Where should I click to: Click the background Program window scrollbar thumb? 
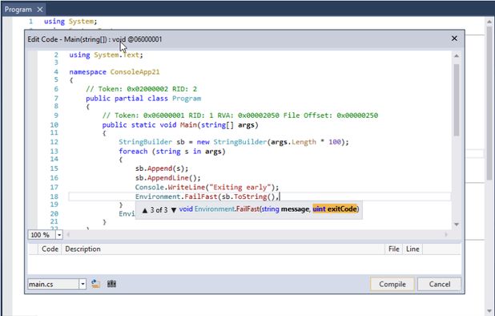point(489,103)
